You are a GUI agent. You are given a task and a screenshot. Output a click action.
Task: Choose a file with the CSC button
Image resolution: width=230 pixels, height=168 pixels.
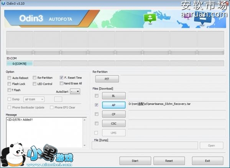point(113,123)
